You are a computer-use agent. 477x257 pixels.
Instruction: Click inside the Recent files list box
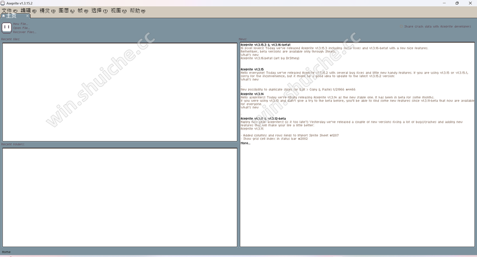(x=119, y=92)
